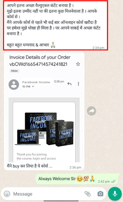Tap the 'Facebook Income' sender name

coord(36,82)
